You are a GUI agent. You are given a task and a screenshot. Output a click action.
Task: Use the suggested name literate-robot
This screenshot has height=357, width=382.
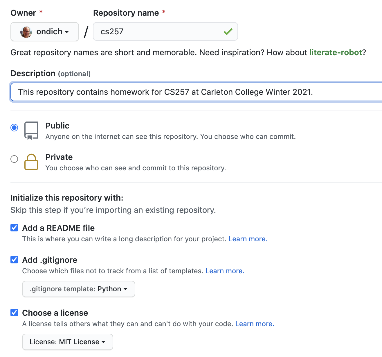coord(336,52)
